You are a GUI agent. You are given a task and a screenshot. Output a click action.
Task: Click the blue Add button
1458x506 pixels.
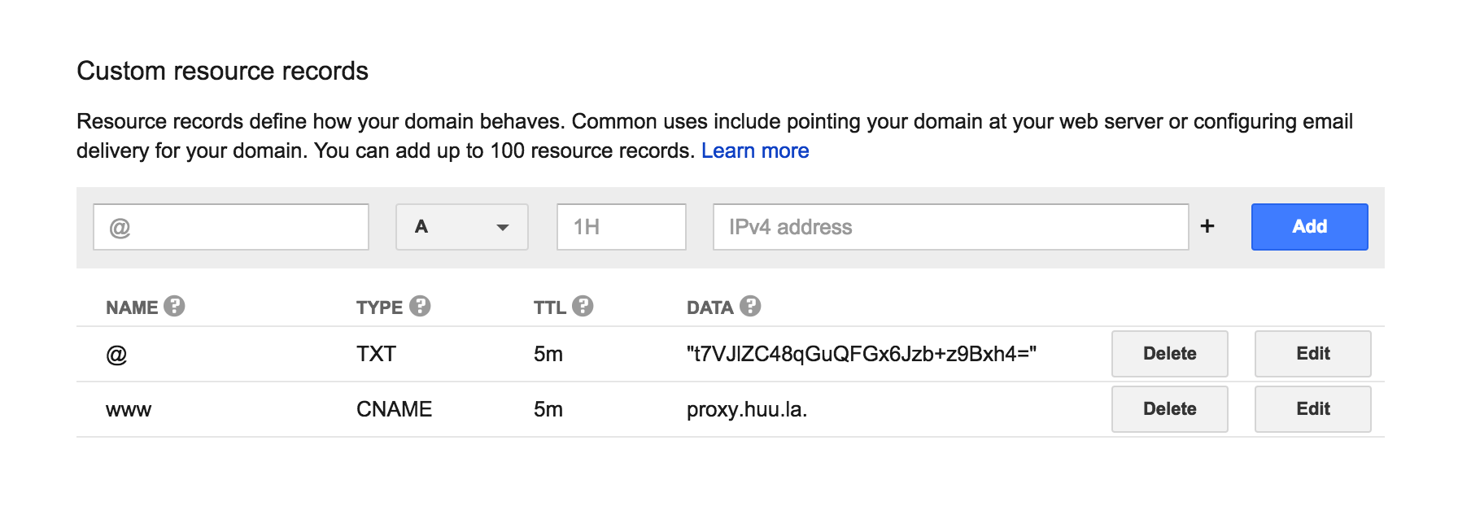click(x=1309, y=227)
